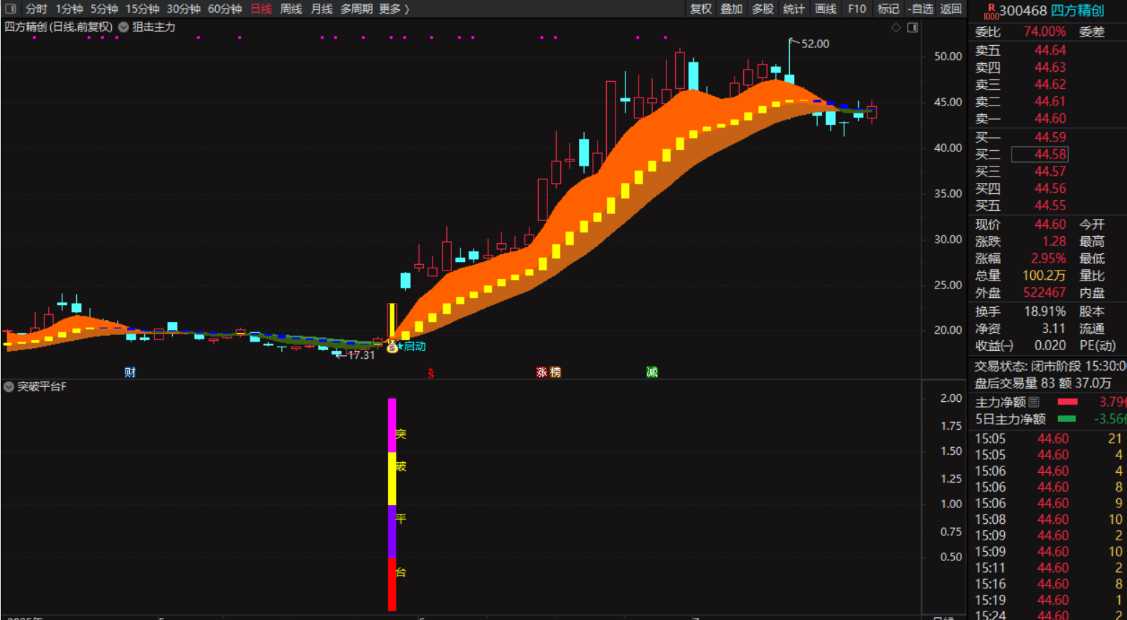Click the R 1000 badge beside stock code
This screenshot has width=1127, height=620.
tap(991, 11)
